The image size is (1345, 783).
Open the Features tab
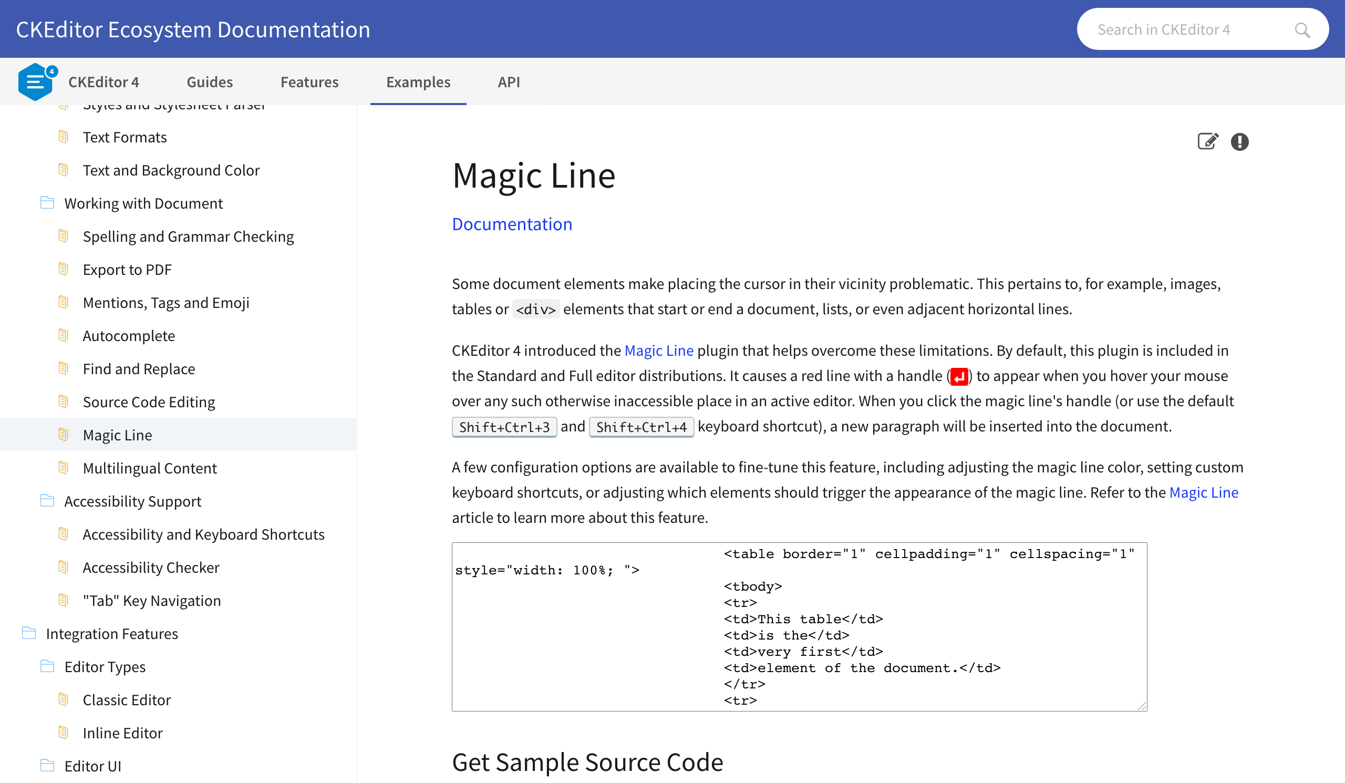click(x=309, y=81)
